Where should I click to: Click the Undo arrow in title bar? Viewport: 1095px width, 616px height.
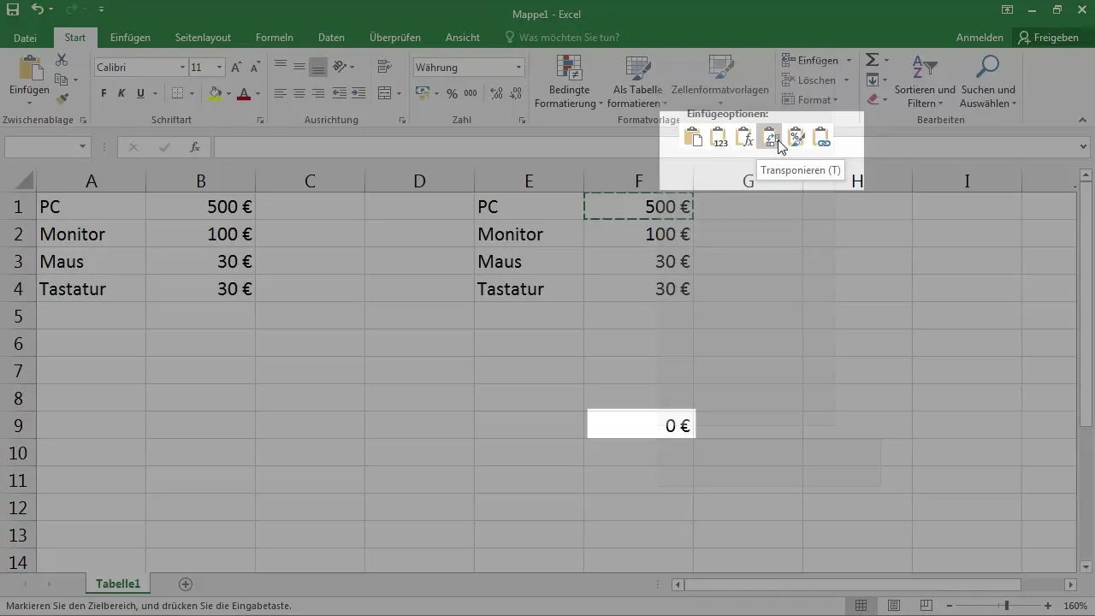pos(38,10)
